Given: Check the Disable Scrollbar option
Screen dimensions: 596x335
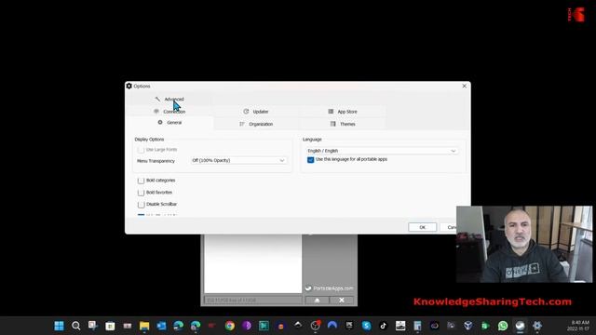Looking at the screenshot, I should click(141, 205).
